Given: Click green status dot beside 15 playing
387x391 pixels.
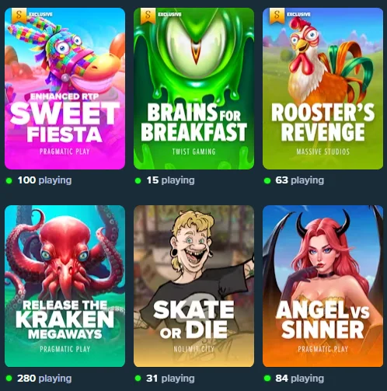Looking at the screenshot, I should pos(138,180).
